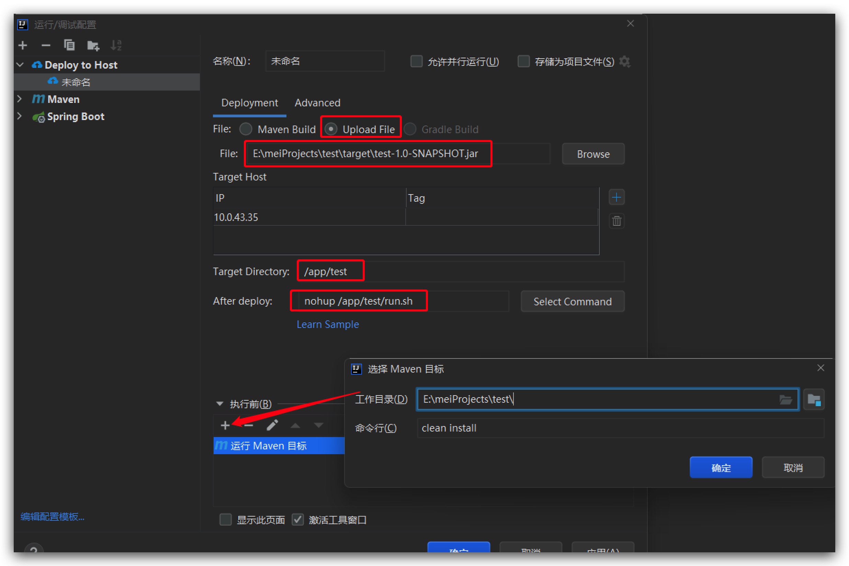Click the delete target host trash icon
This screenshot has width=849, height=566.
[616, 221]
